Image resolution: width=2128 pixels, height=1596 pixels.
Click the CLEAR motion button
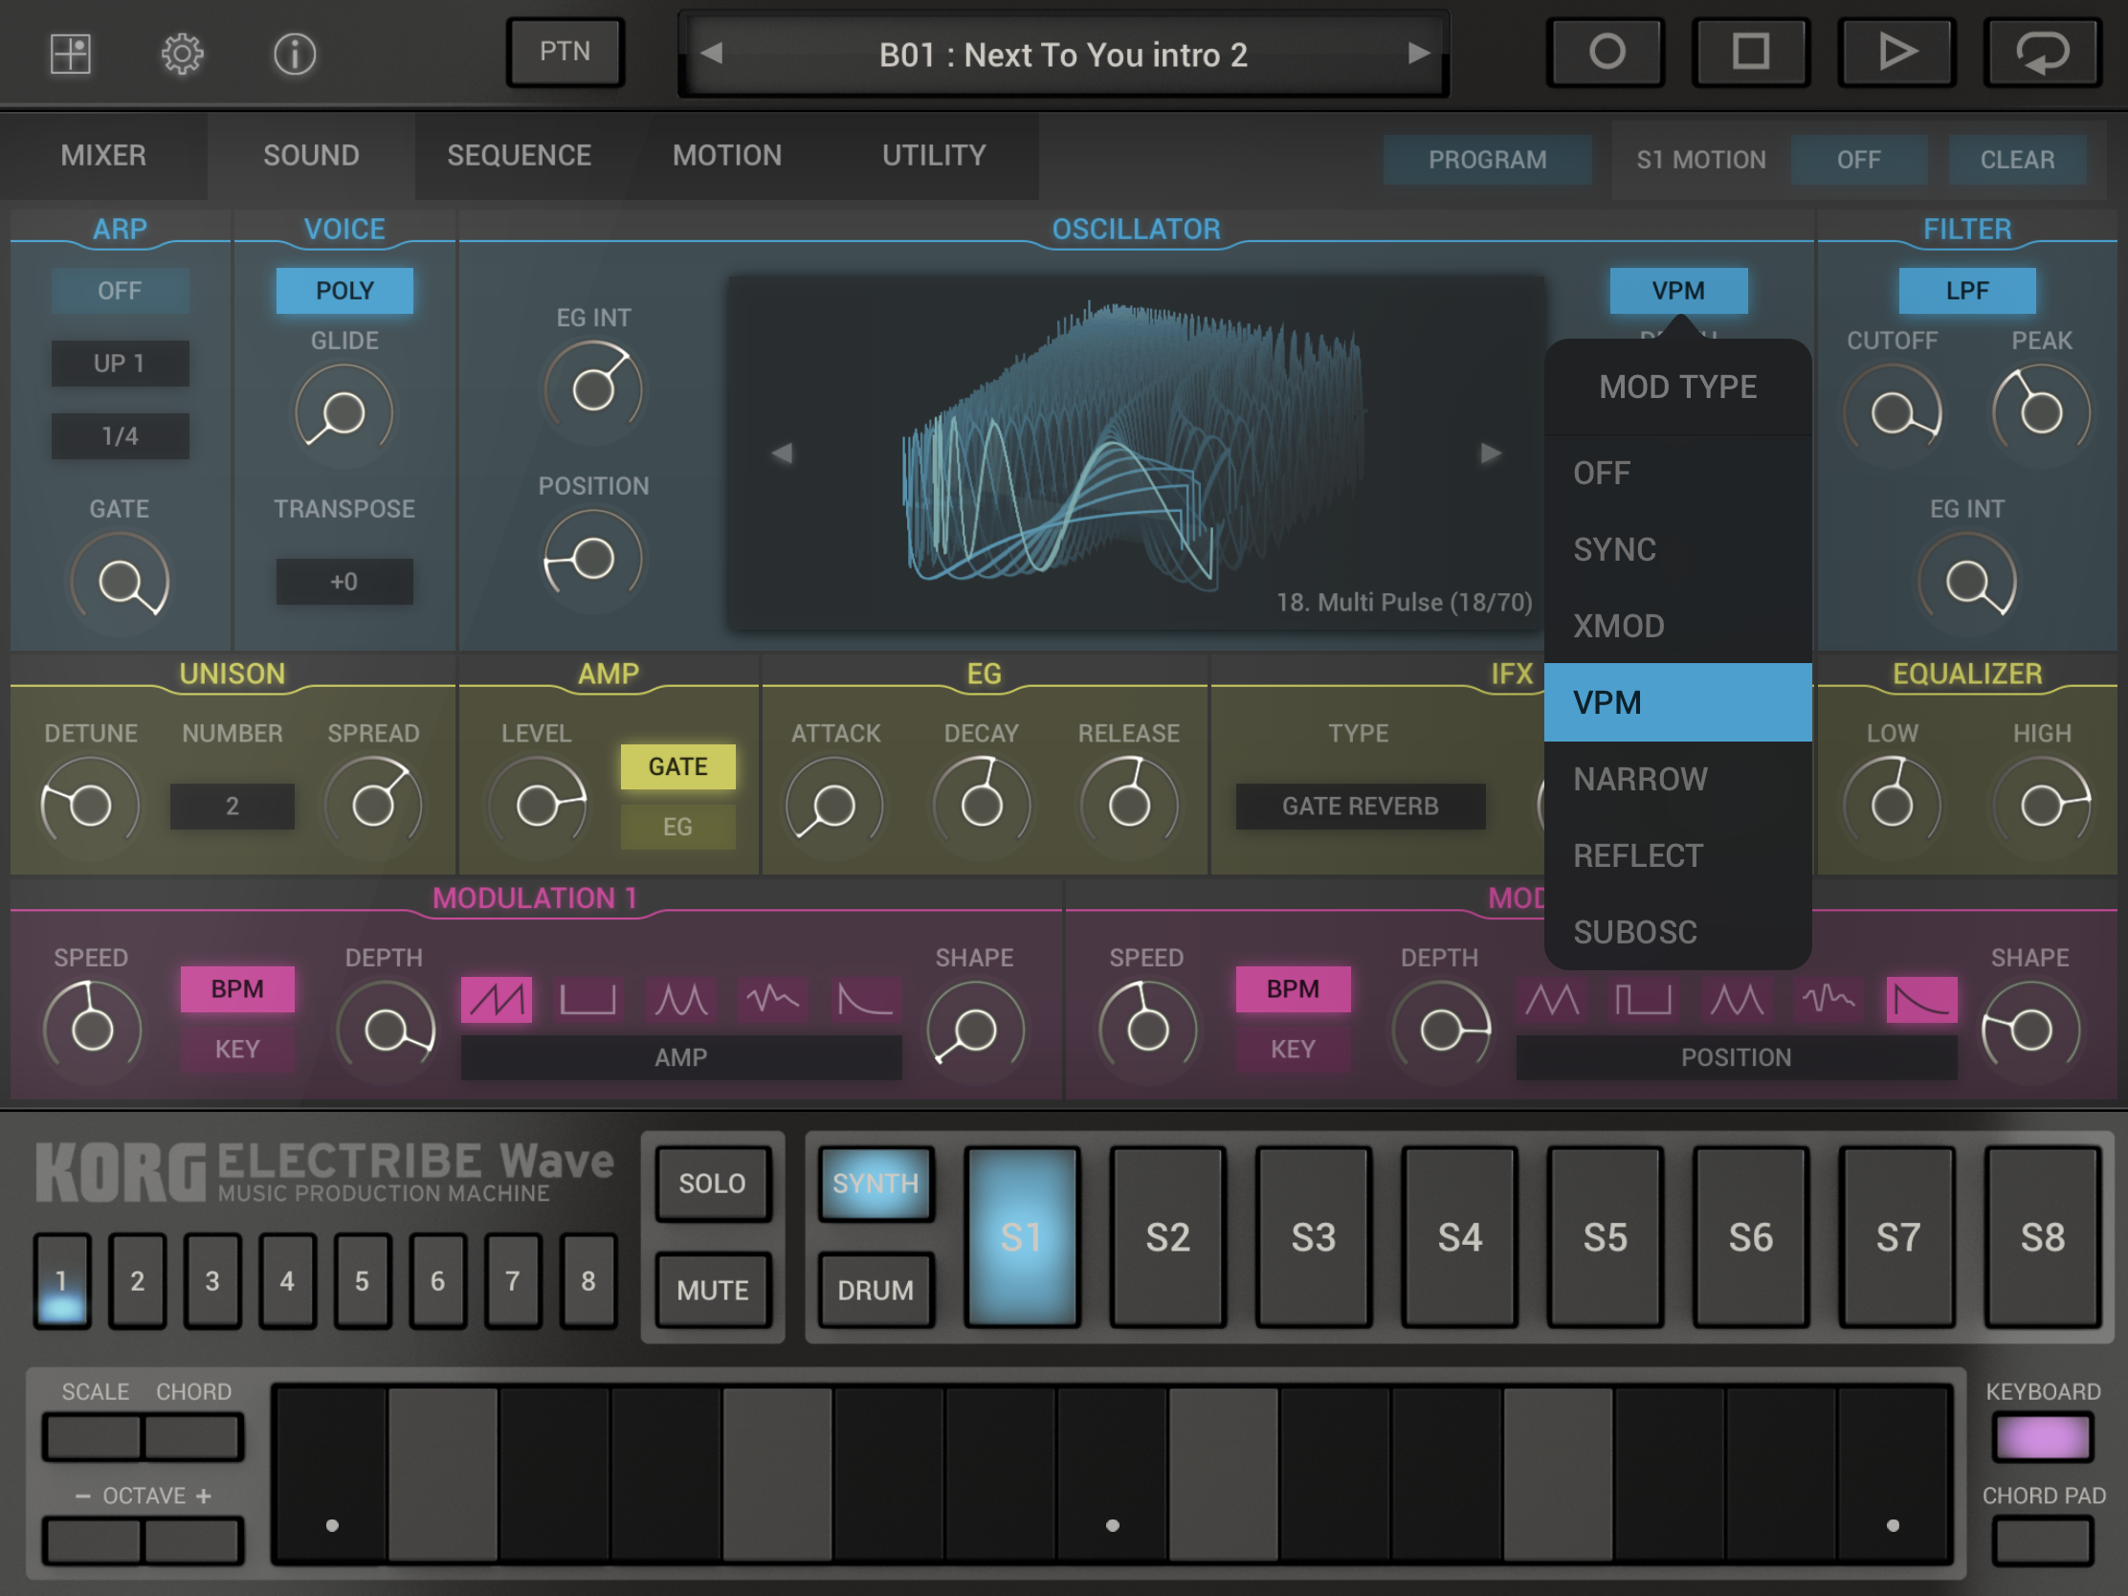click(2017, 160)
